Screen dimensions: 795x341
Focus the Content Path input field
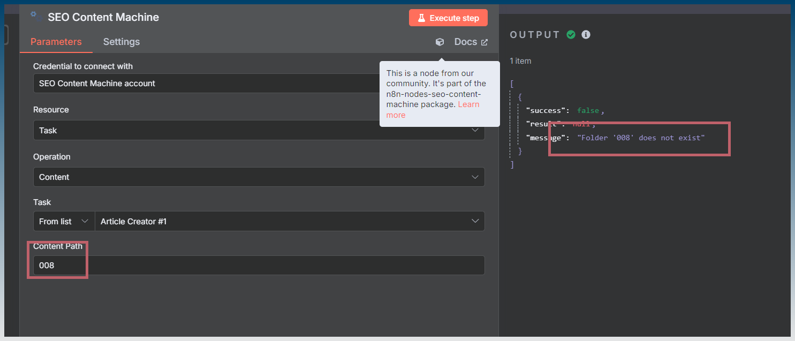click(x=259, y=265)
